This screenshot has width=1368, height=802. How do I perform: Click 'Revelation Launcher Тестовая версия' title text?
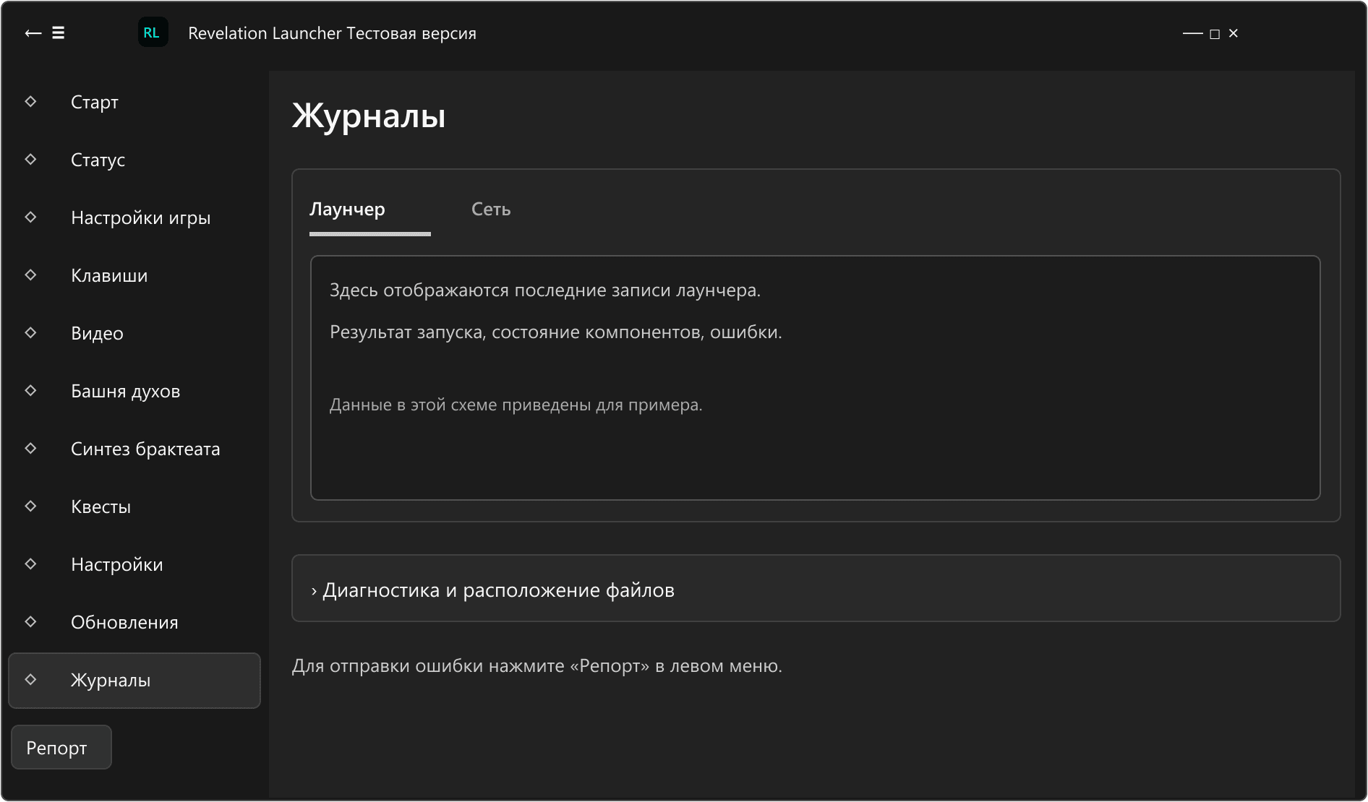332,33
